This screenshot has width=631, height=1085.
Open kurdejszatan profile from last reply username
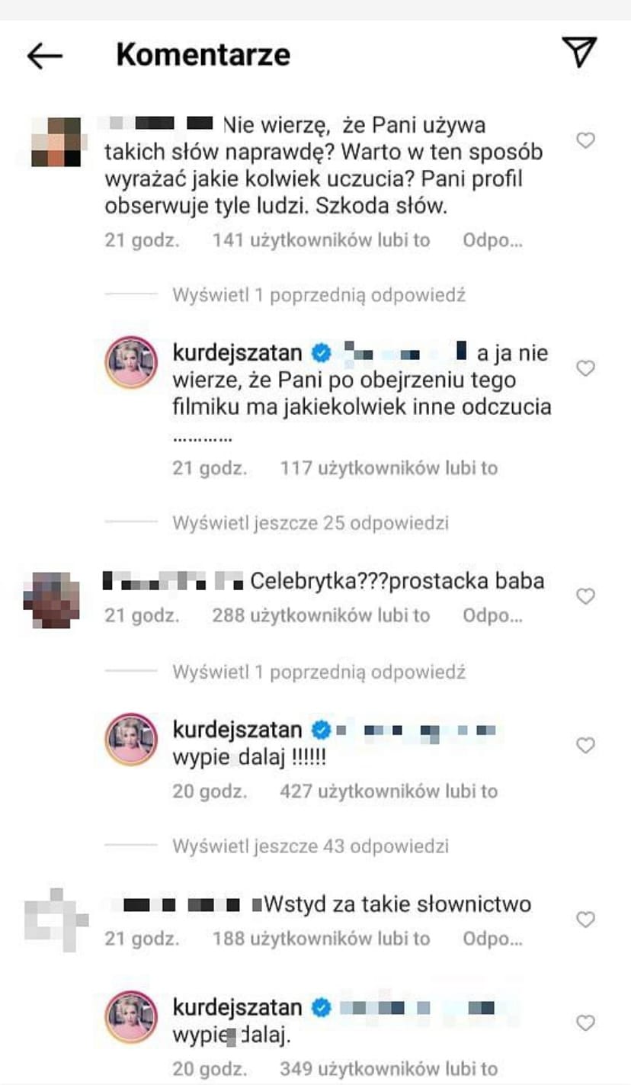pyautogui.click(x=238, y=1008)
